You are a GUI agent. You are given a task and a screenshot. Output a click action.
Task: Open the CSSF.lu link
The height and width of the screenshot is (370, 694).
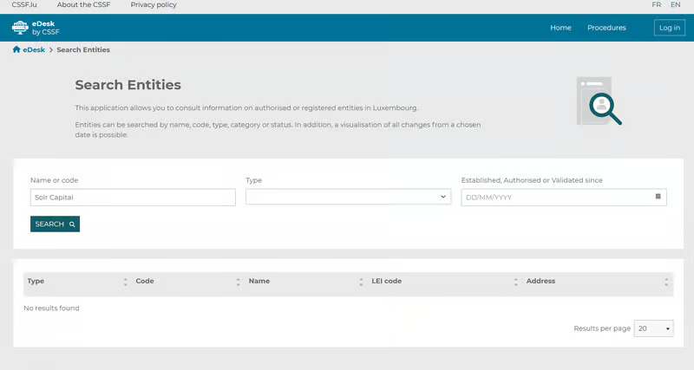(x=26, y=5)
